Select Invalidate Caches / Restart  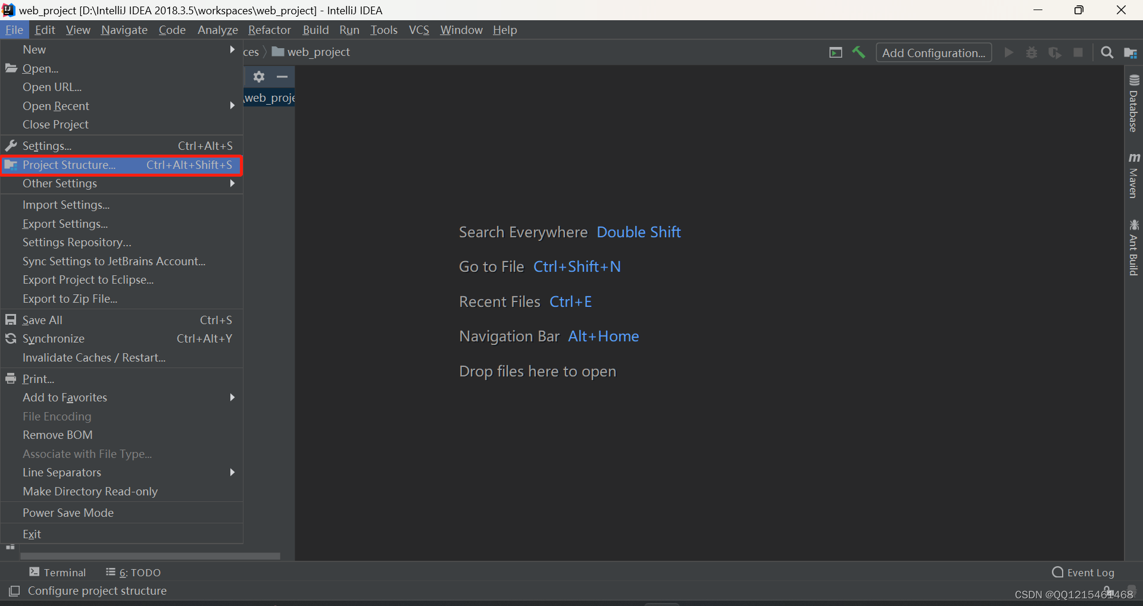click(x=121, y=357)
